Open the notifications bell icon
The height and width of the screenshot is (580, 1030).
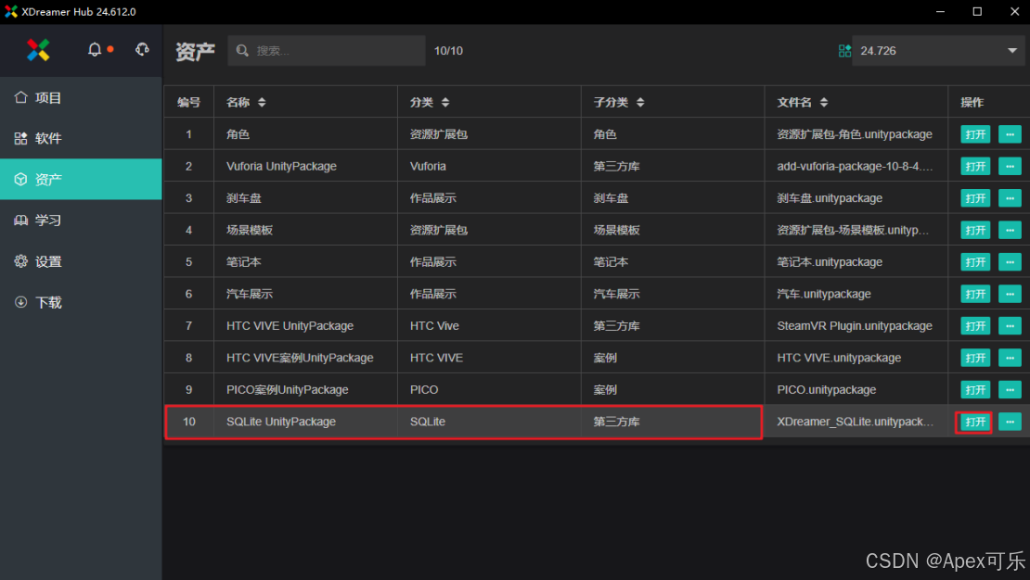tap(95, 50)
